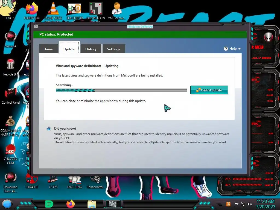Image resolution: width=280 pixels, height=210 pixels.
Task: Open the red fuzzy creature desktop shortcut
Action: 11,154
